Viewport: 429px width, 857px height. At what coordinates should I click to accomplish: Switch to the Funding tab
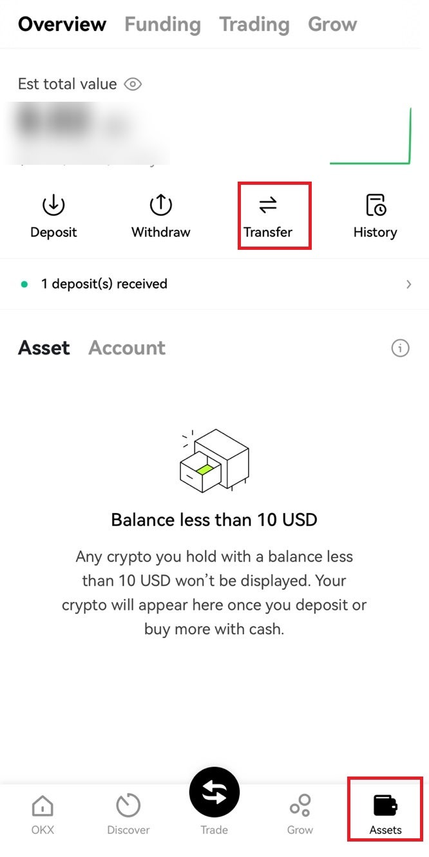(162, 24)
